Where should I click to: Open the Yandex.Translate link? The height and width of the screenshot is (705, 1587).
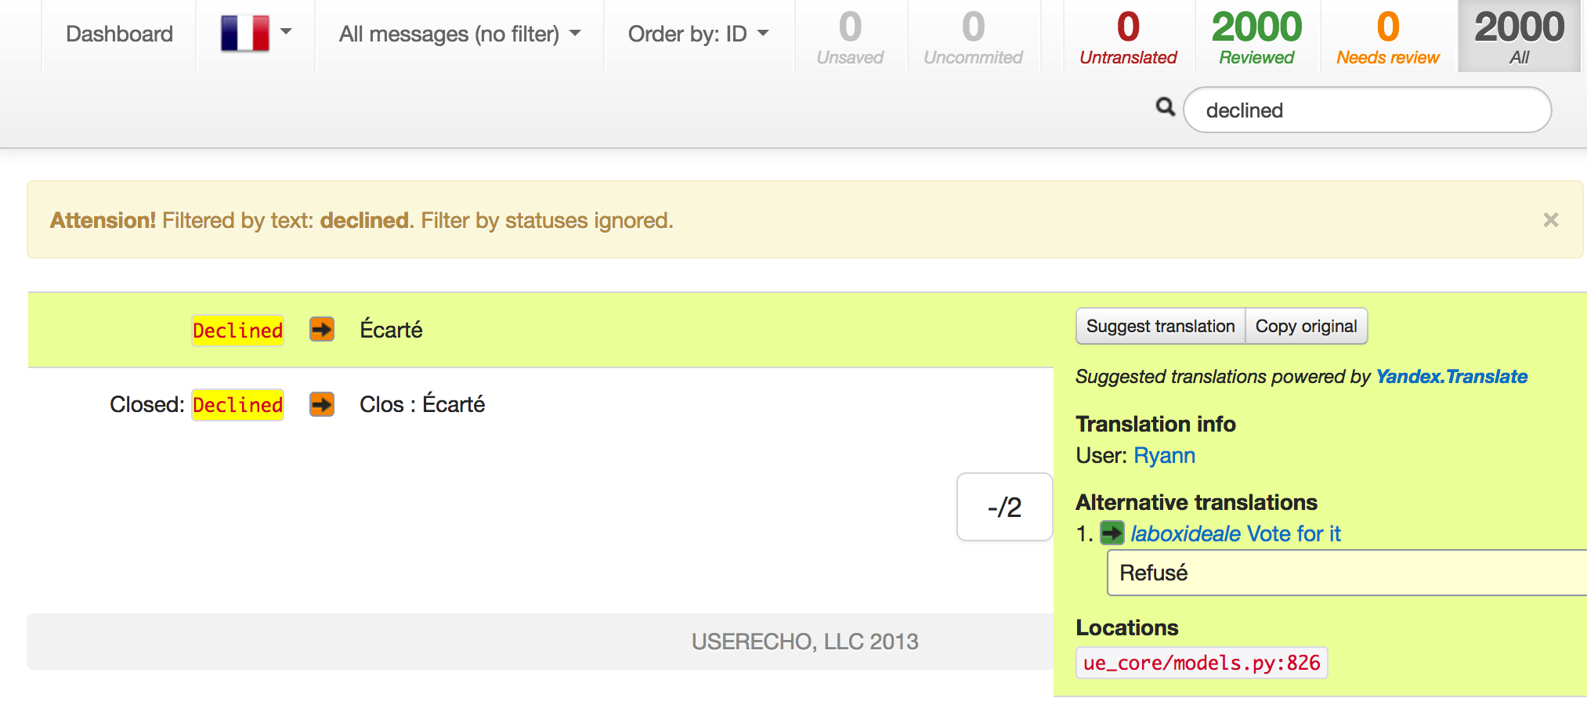[x=1451, y=377]
